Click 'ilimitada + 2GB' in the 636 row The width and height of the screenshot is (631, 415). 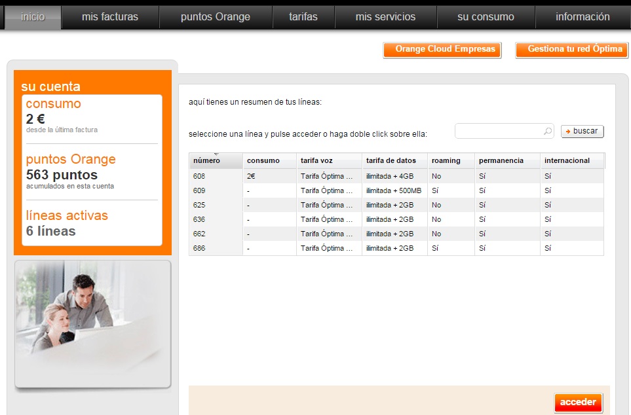[x=390, y=219]
